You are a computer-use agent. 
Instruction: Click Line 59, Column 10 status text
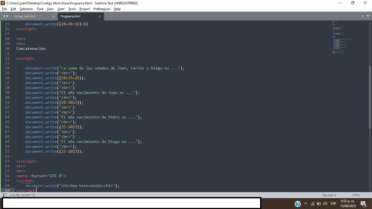tap(22, 195)
